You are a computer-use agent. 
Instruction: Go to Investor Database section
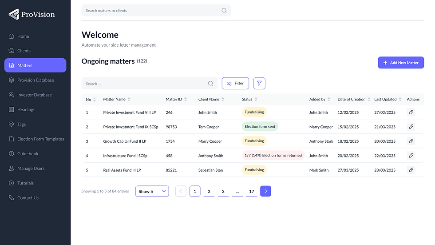pyautogui.click(x=35, y=95)
